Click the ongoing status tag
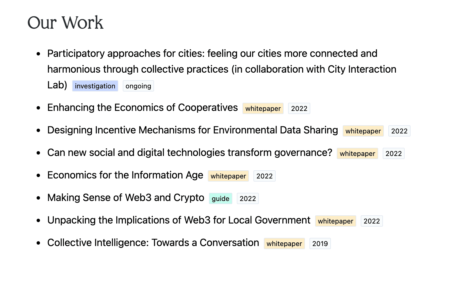This screenshot has width=459, height=286. (138, 86)
